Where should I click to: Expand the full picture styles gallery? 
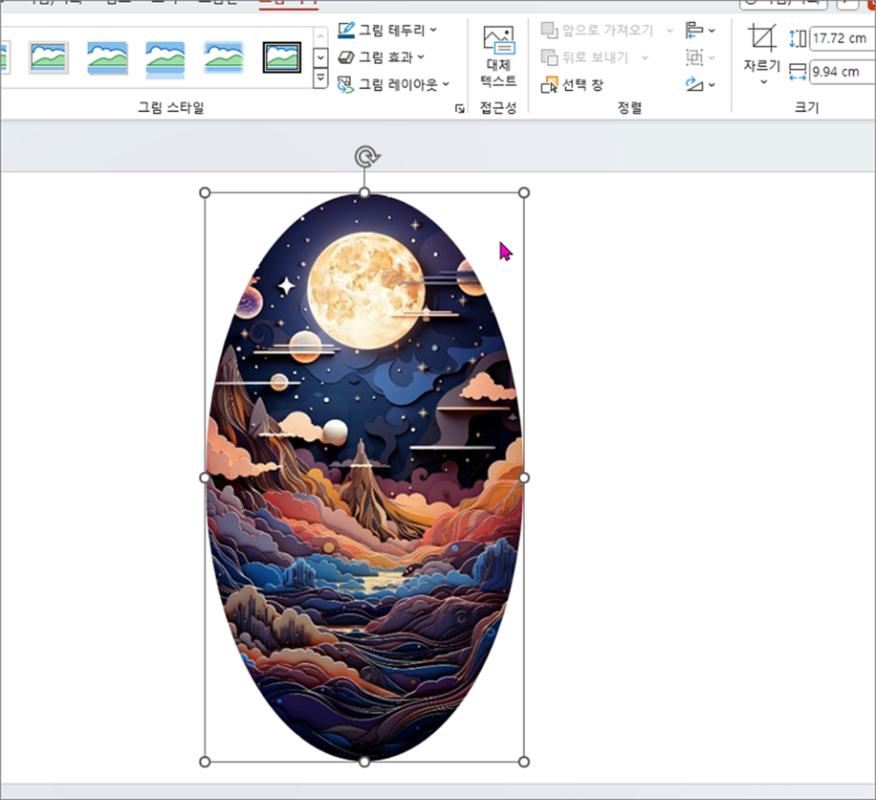pyautogui.click(x=320, y=78)
